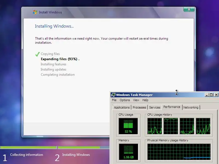Screen dimensions: 219x164
Task: Click the Task Manager title bar icon
Action: click(x=113, y=95)
